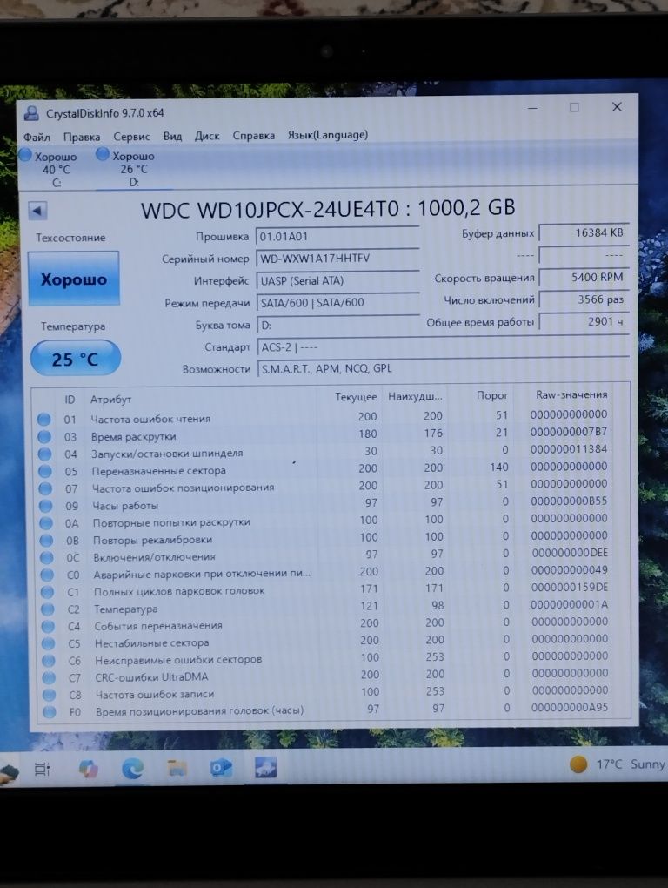Screen dimensions: 668x888
Task: Click the Хорошо health status button
Action: coord(74,279)
